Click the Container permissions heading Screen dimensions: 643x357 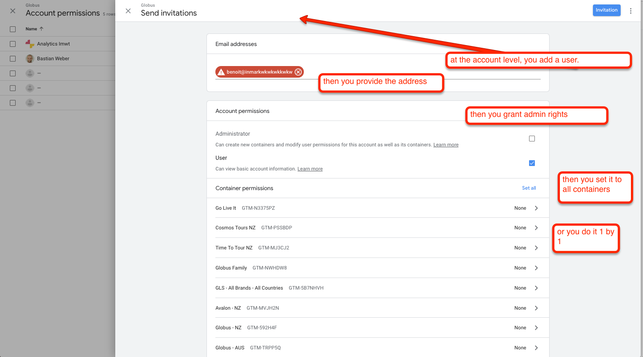(x=244, y=188)
